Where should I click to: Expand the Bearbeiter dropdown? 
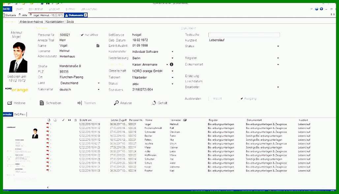tap(278, 87)
